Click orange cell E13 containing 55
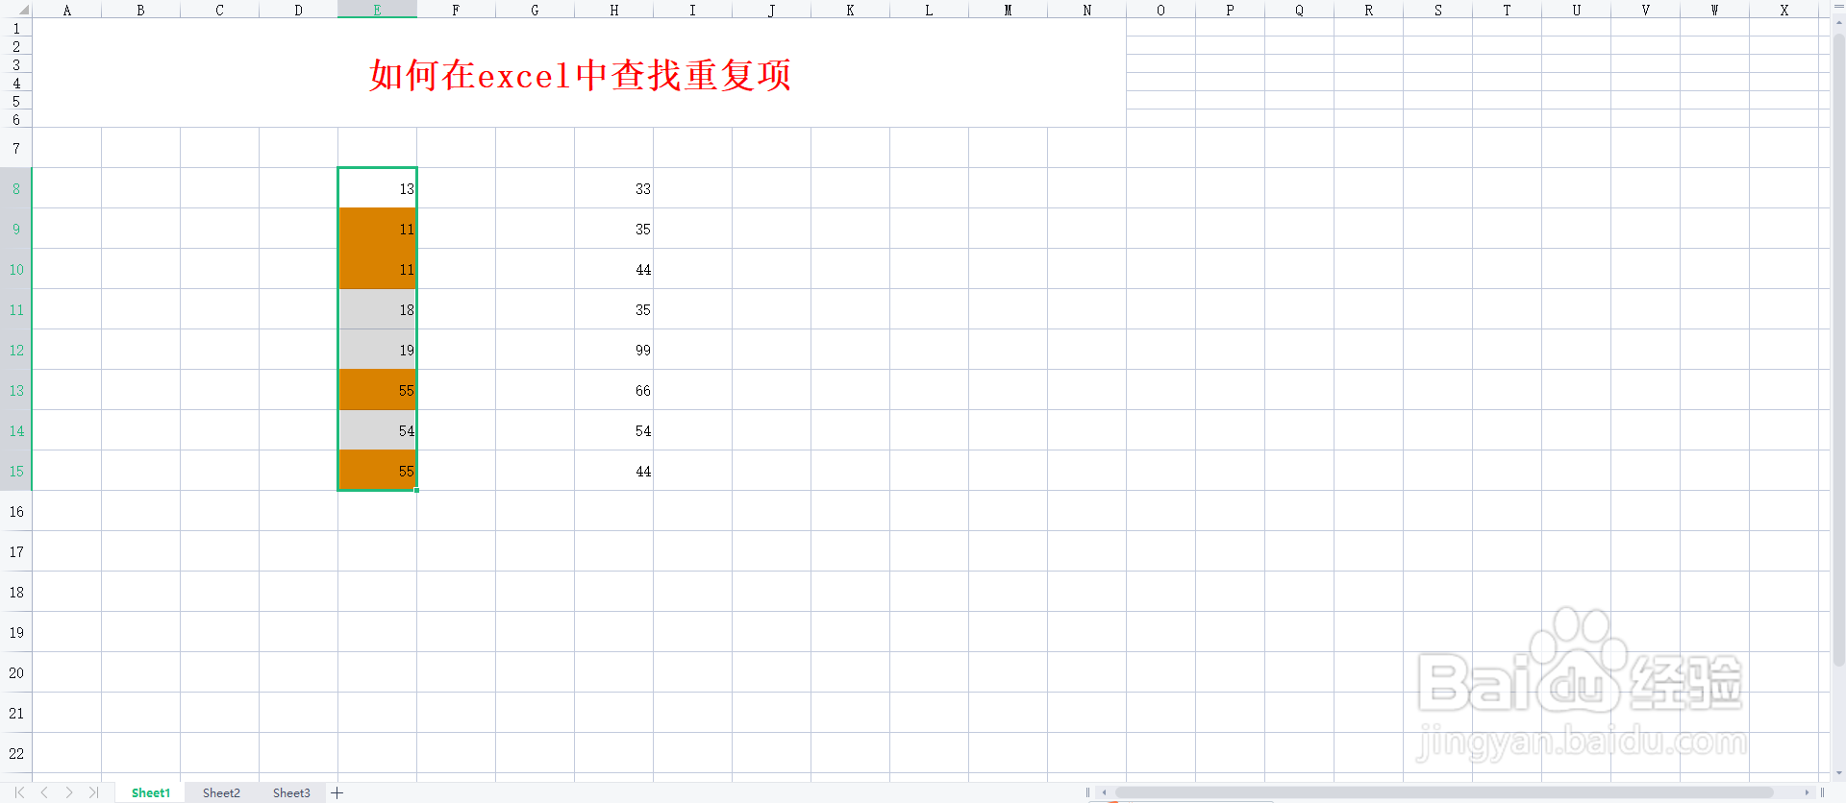Screen dimensions: 1846x803 377,390
